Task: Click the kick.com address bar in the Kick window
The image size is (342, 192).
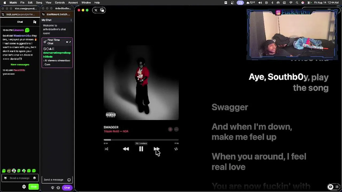Action: coord(21,14)
